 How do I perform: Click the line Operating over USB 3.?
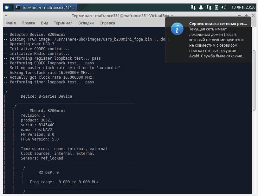click(x=30, y=44)
